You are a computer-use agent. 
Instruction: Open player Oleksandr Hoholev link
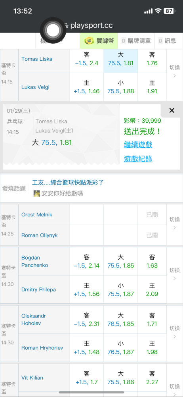click(34, 320)
